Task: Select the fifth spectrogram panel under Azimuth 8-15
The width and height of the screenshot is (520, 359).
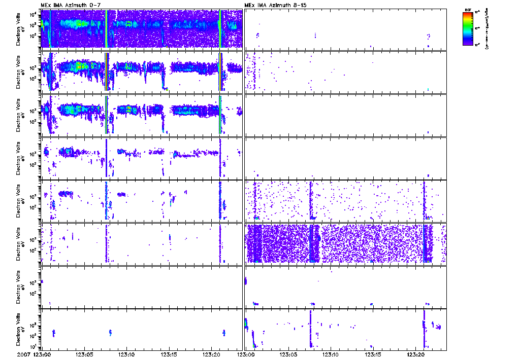Action: pyautogui.click(x=345, y=201)
